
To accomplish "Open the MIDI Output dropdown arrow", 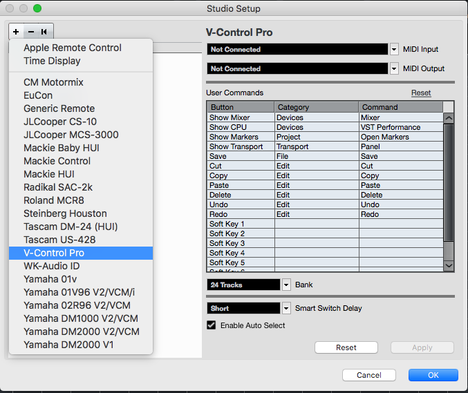I will click(x=394, y=68).
